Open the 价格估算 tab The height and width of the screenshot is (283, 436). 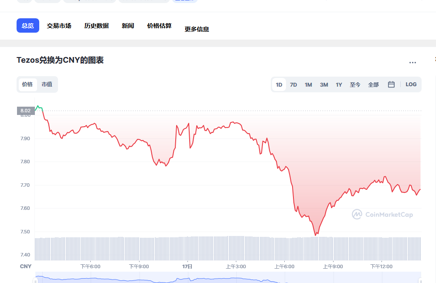[159, 26]
